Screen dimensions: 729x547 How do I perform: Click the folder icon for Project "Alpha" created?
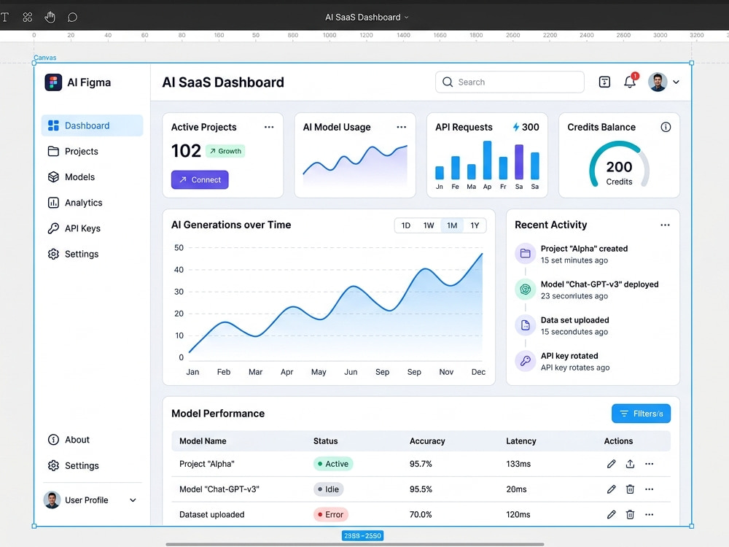526,254
